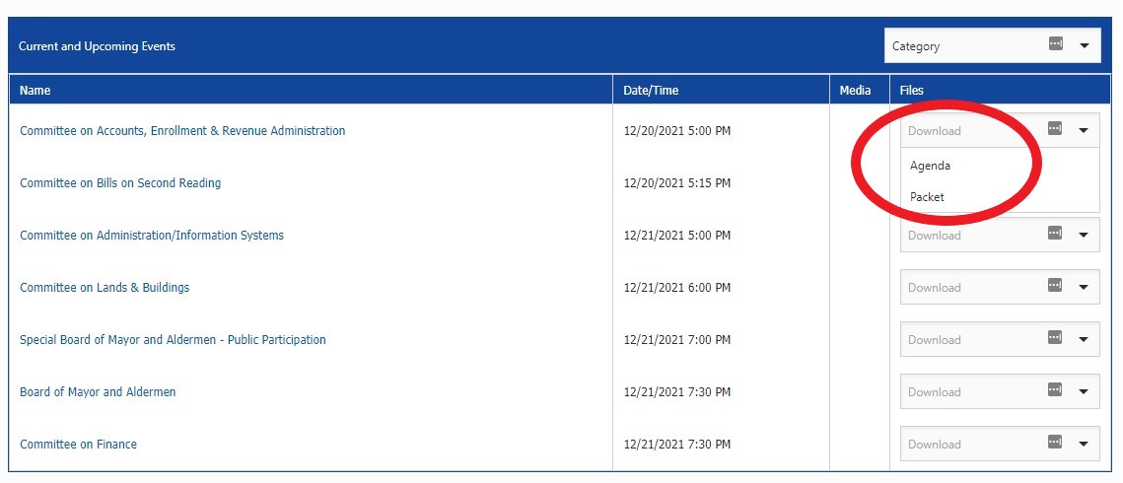Click the ellipsis icon in the 7:30 PM Board of Mayor and Aldermen row

coord(1054,390)
